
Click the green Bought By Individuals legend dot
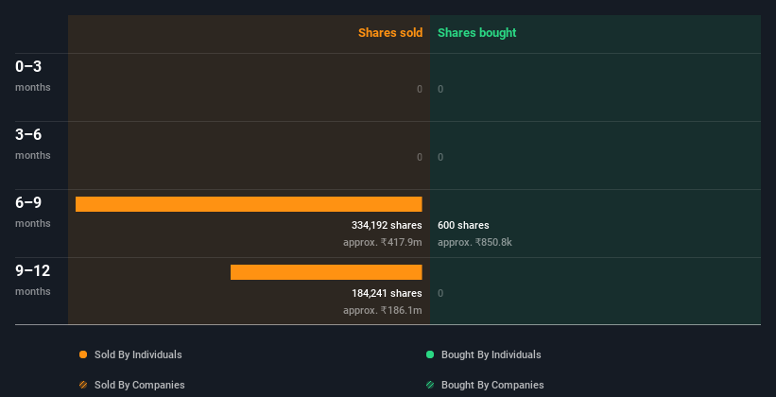click(x=430, y=354)
